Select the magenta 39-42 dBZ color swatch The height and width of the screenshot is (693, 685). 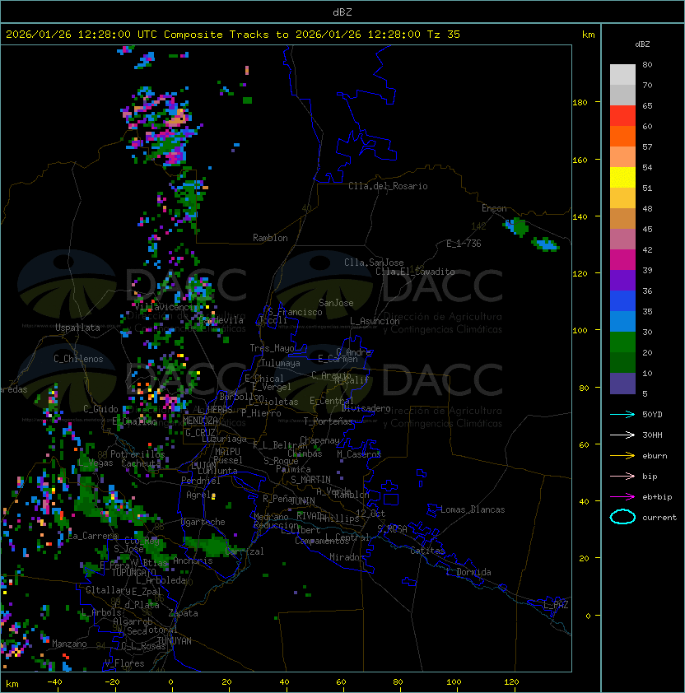(622, 260)
